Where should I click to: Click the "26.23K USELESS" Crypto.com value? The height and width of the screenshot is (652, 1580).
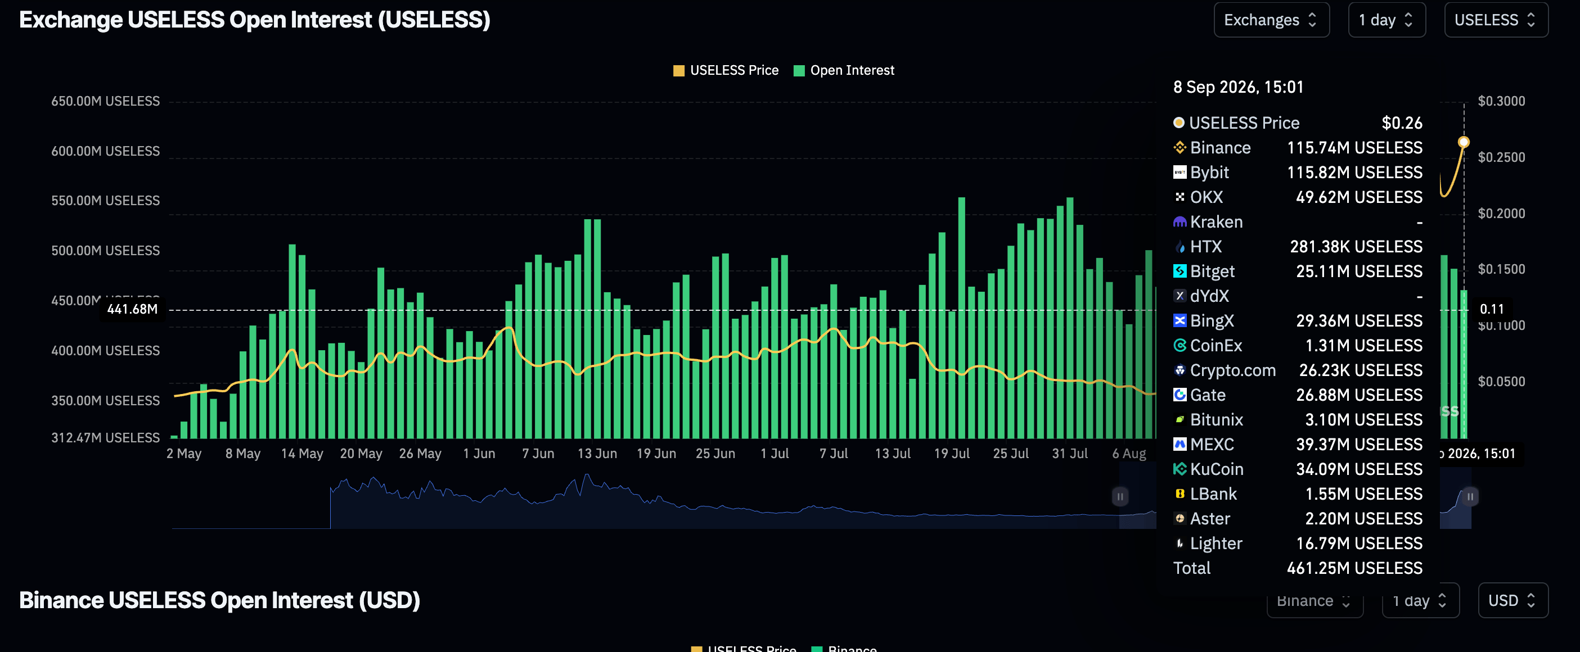1361,370
